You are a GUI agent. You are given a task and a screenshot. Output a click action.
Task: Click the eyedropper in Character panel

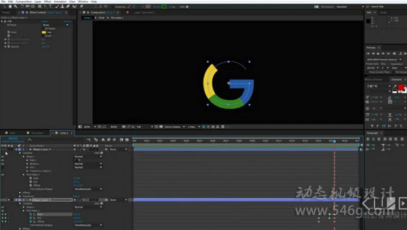point(395,86)
